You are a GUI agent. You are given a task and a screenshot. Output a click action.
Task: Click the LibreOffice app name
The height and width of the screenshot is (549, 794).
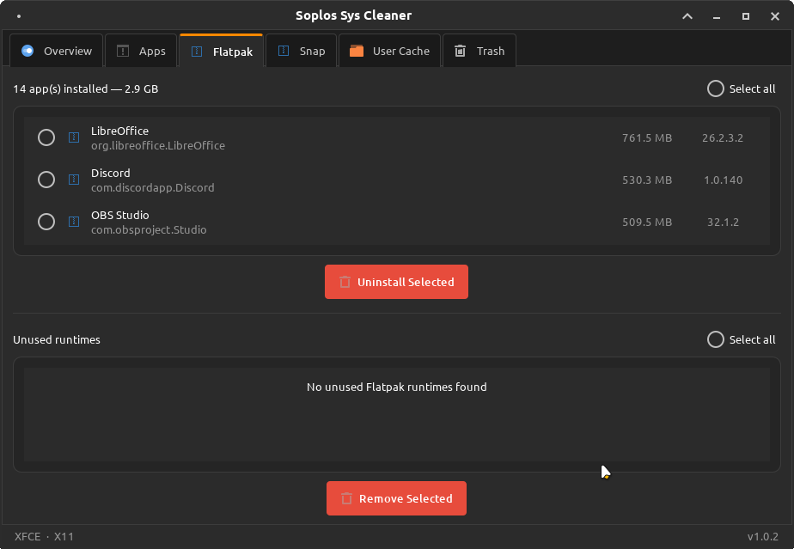pos(120,131)
